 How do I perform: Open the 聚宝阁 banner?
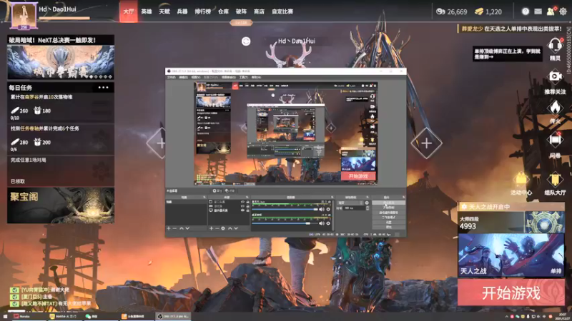point(61,205)
